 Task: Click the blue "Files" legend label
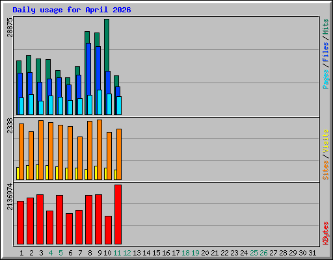326,51
